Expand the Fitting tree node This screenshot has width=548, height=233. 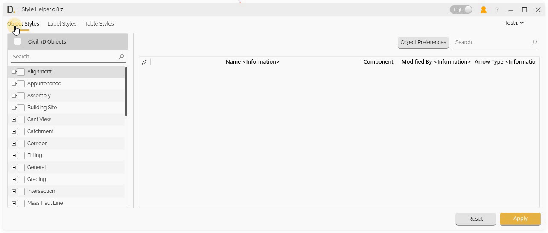(14, 155)
